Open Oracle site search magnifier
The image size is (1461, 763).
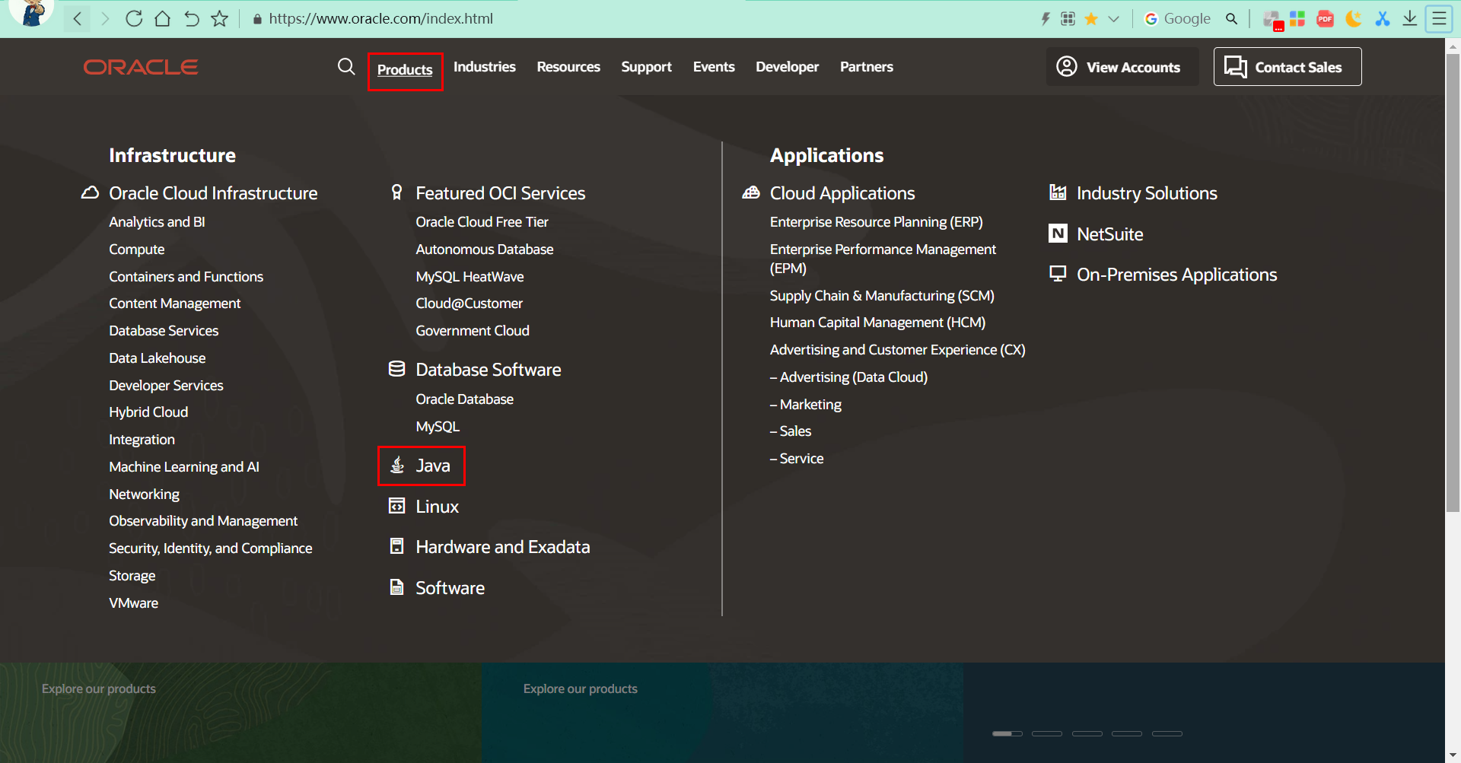346,67
